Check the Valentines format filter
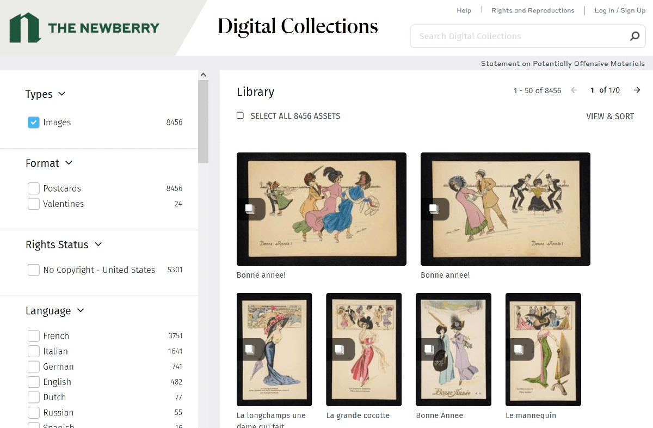Viewport: 653px width, 428px height. tap(34, 204)
